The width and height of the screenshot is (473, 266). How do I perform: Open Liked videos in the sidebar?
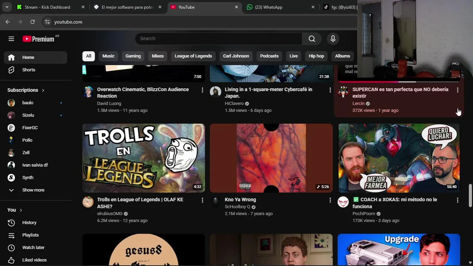36,260
